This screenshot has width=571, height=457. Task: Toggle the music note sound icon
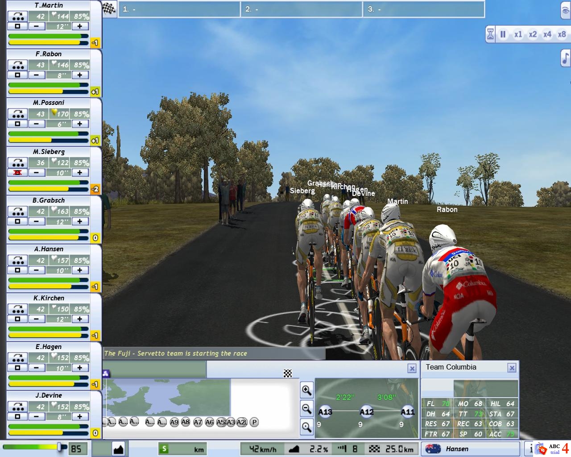(x=565, y=58)
